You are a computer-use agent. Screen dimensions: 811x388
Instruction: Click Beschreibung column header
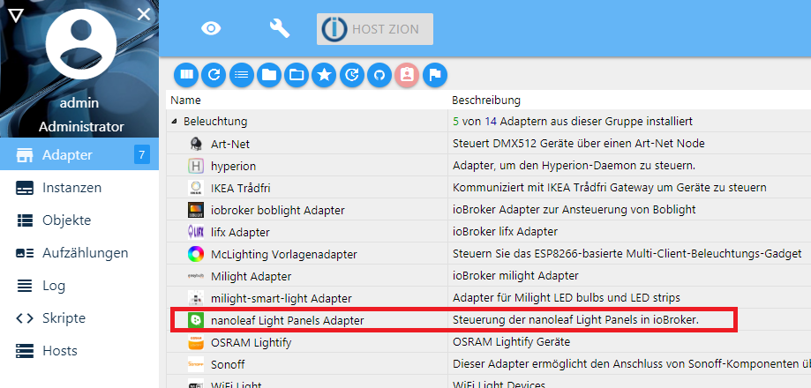click(x=486, y=100)
